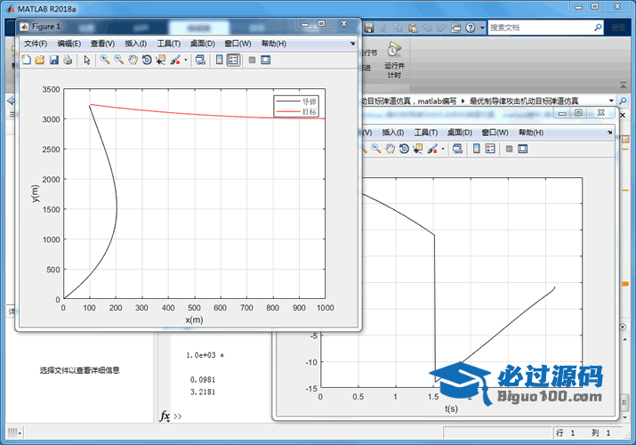Click the fx command prompt in Command Window

click(x=165, y=417)
